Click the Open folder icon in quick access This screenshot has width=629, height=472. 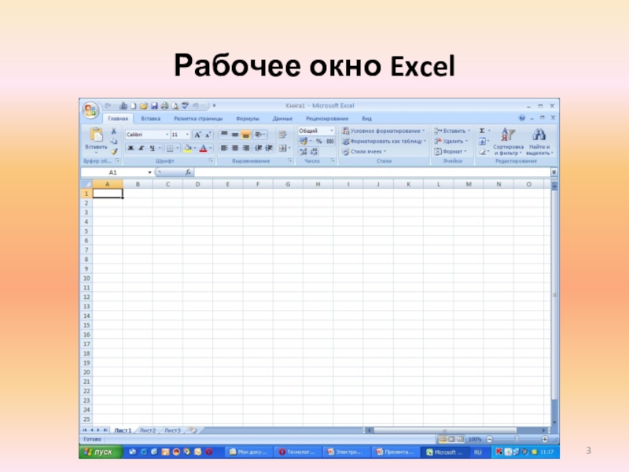pos(144,106)
